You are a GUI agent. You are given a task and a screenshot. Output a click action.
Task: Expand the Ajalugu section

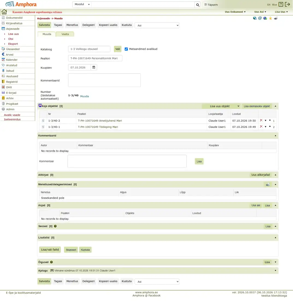coord(275,270)
